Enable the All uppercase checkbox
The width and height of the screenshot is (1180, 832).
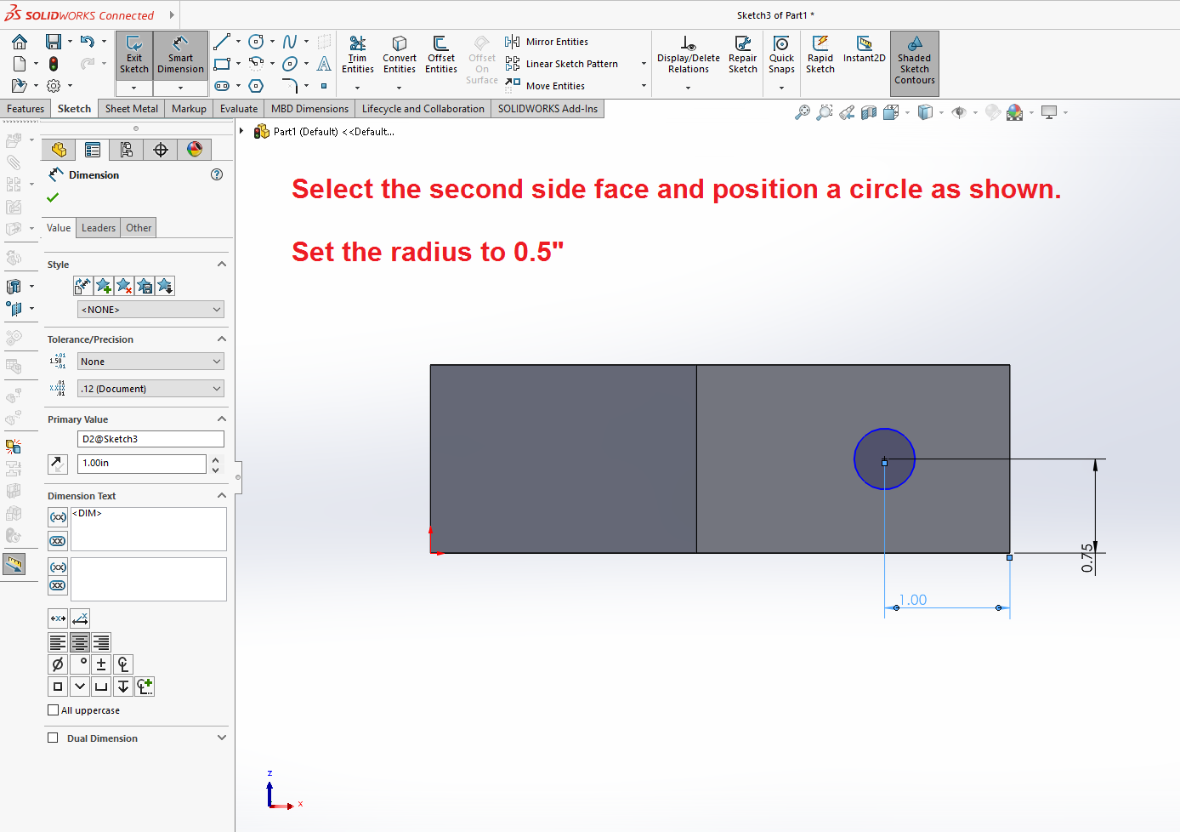54,710
